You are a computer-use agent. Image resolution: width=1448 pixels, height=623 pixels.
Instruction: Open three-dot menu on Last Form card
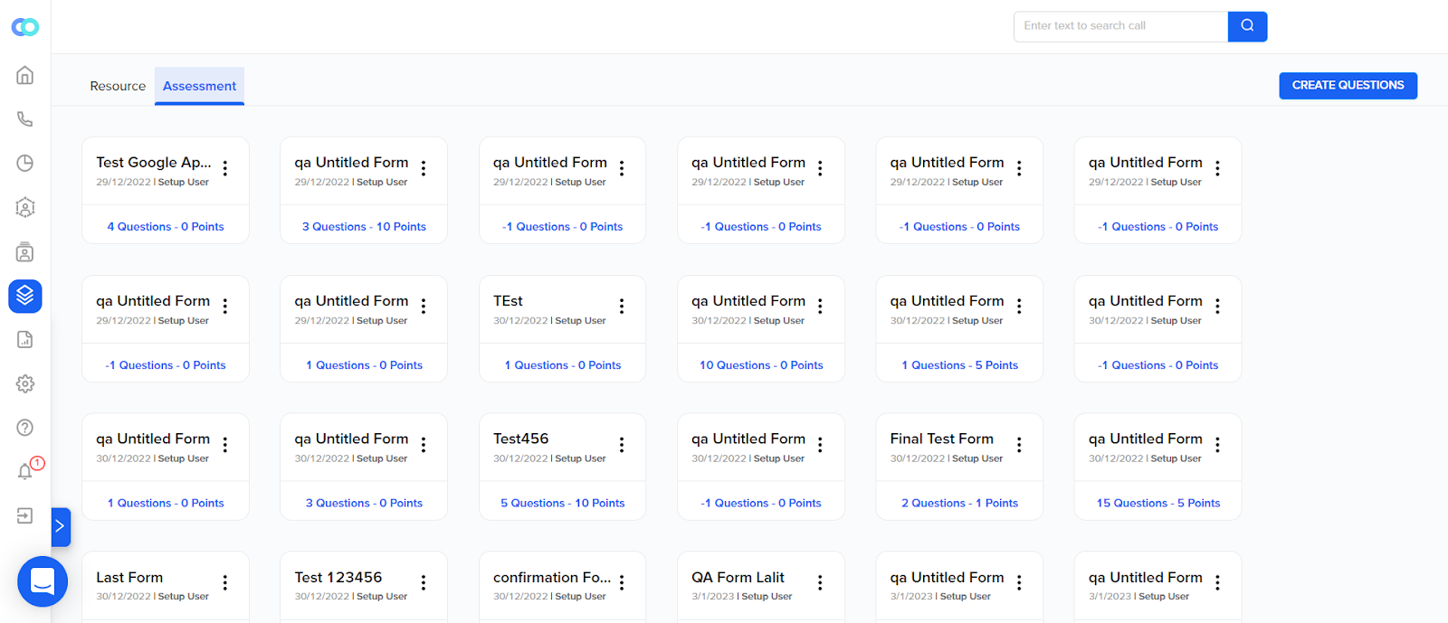click(x=225, y=583)
